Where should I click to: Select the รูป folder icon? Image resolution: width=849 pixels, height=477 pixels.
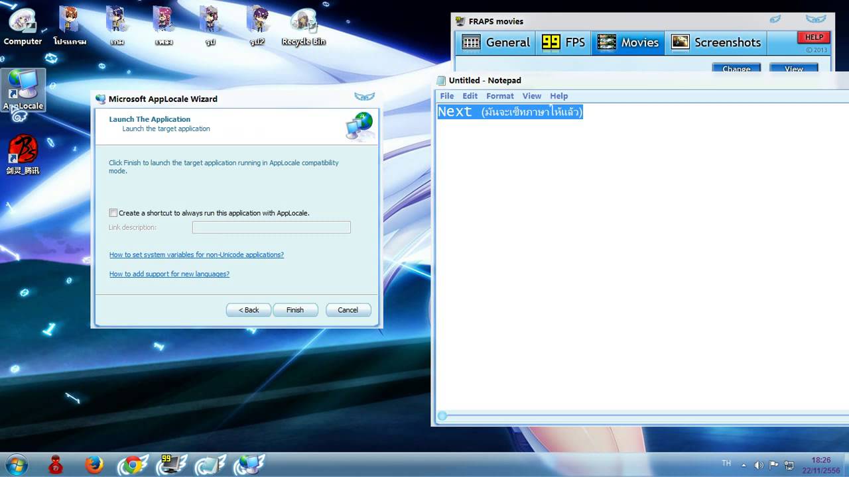pyautogui.click(x=210, y=26)
